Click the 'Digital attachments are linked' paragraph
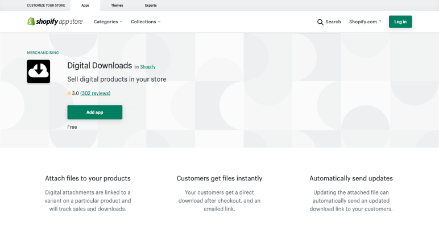Screen dimensions: 439x227 [x=88, y=200]
